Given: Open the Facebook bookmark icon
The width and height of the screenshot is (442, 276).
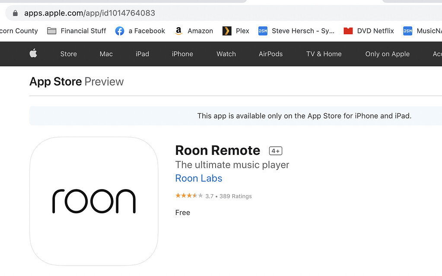Looking at the screenshot, I should pyautogui.click(x=119, y=31).
